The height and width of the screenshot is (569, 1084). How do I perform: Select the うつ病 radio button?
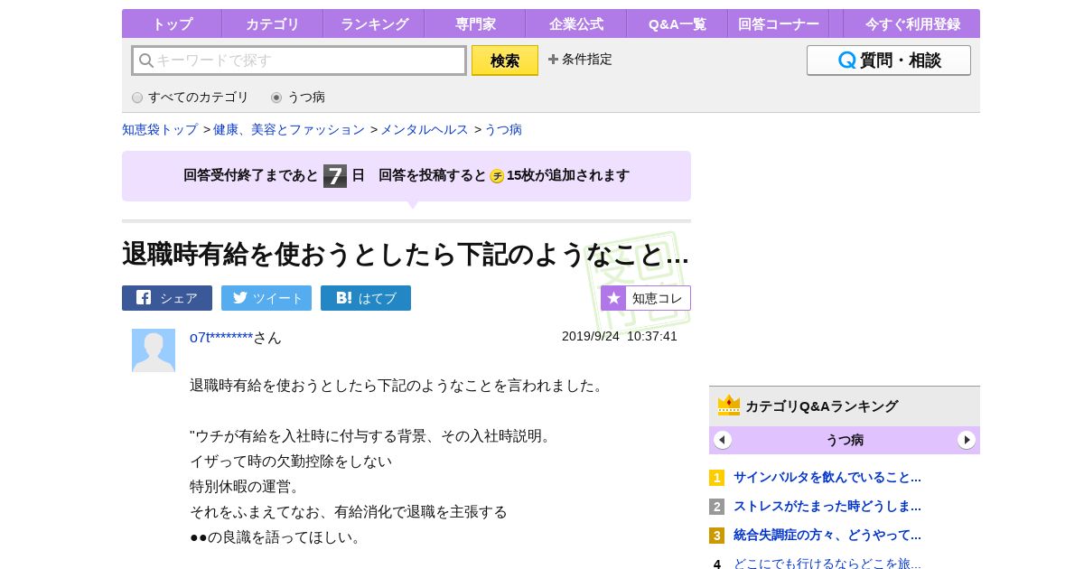point(276,98)
